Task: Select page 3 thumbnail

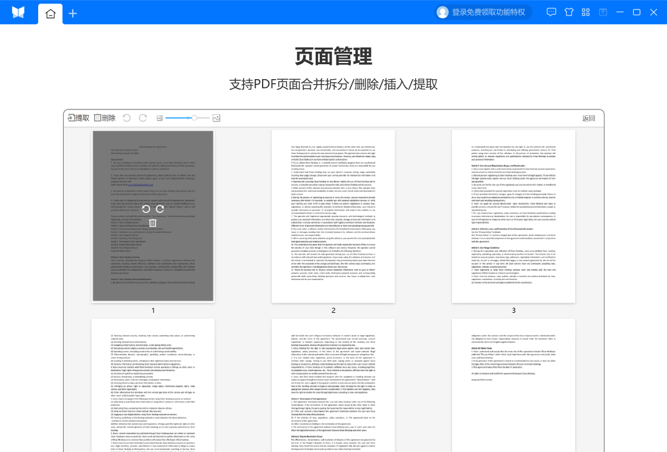Action: point(513,216)
